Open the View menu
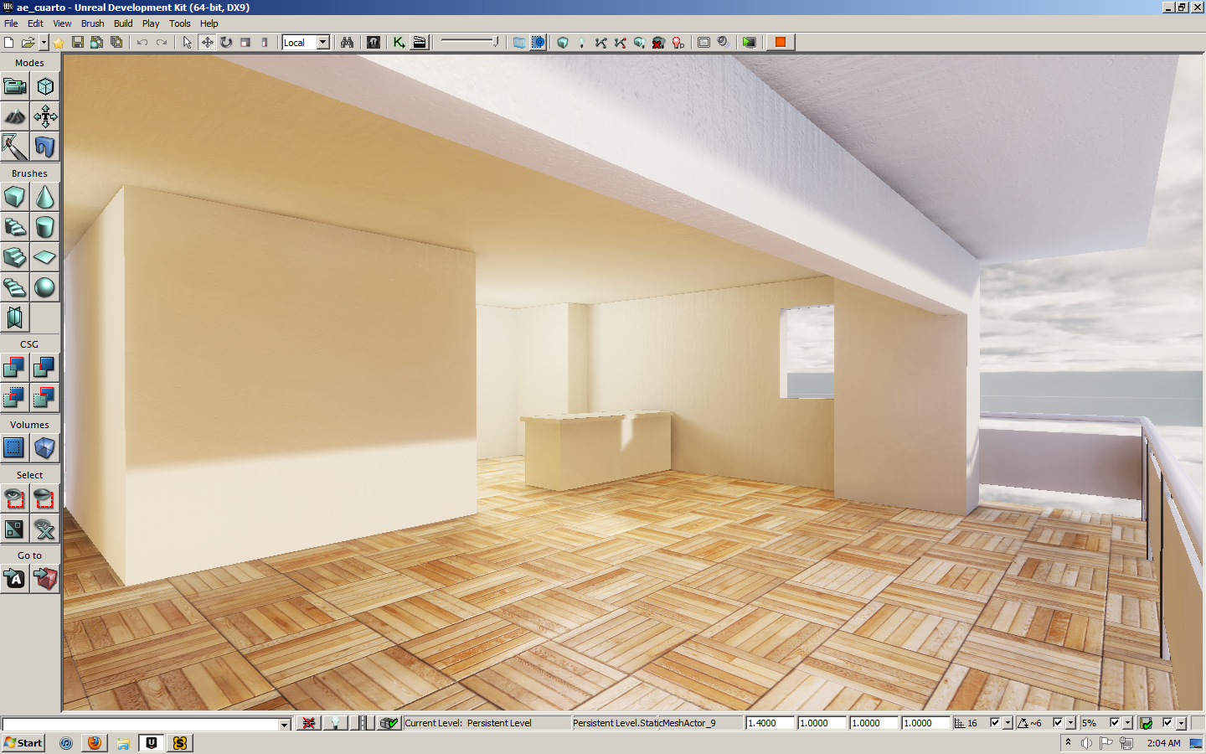The height and width of the screenshot is (754, 1206). 62,23
